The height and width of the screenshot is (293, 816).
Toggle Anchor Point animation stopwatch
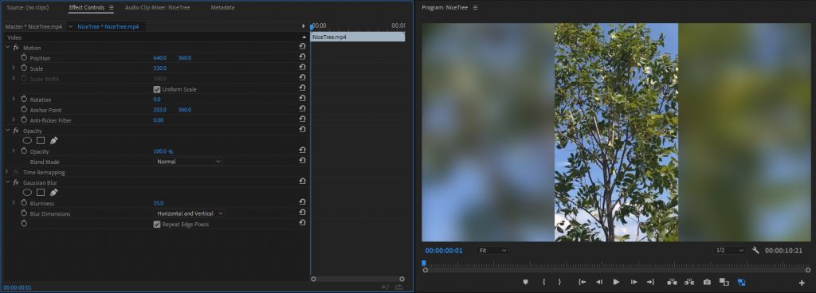[24, 110]
